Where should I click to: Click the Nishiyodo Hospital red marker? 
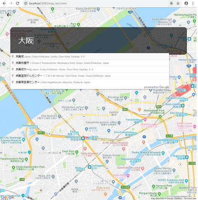[7, 34]
